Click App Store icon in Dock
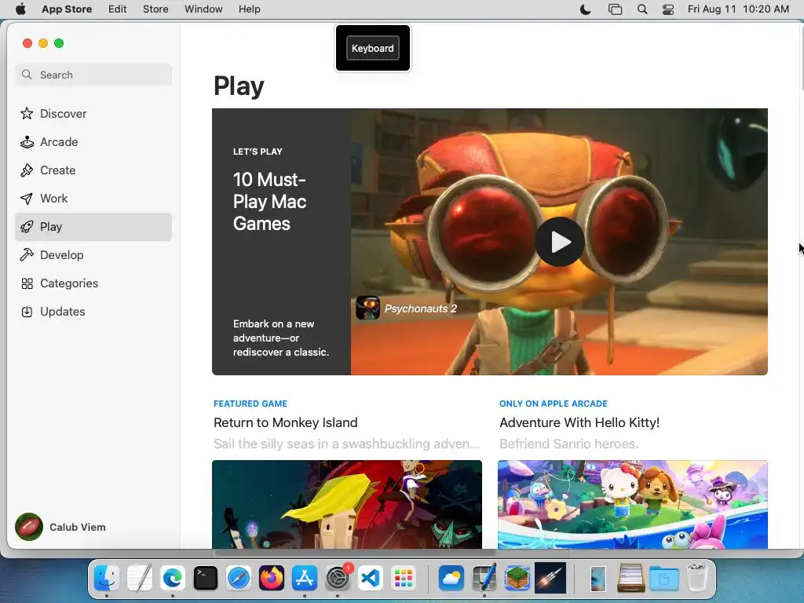Screen dimensions: 804x603 point(305,579)
